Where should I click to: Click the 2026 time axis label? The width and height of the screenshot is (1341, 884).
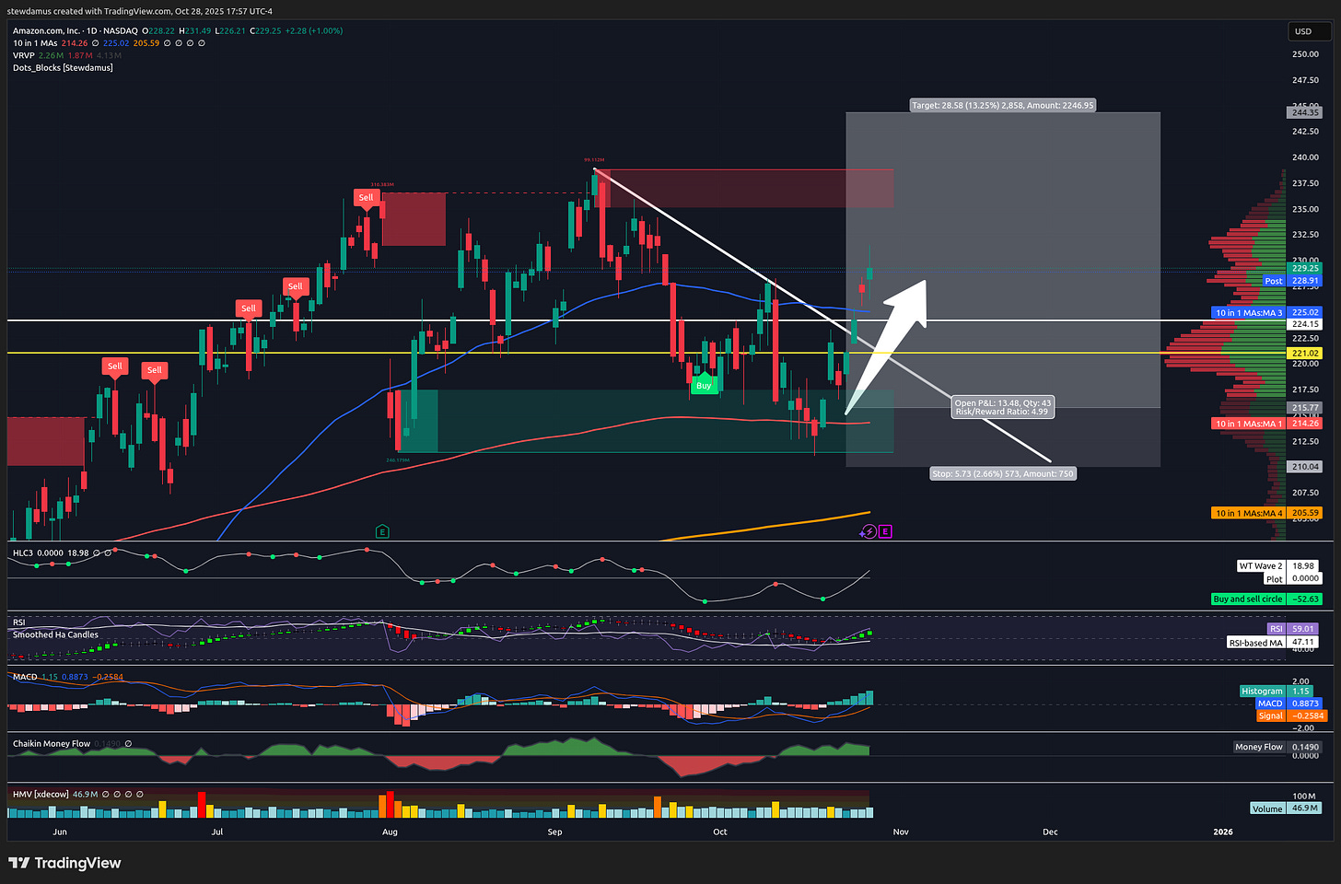(x=1223, y=832)
